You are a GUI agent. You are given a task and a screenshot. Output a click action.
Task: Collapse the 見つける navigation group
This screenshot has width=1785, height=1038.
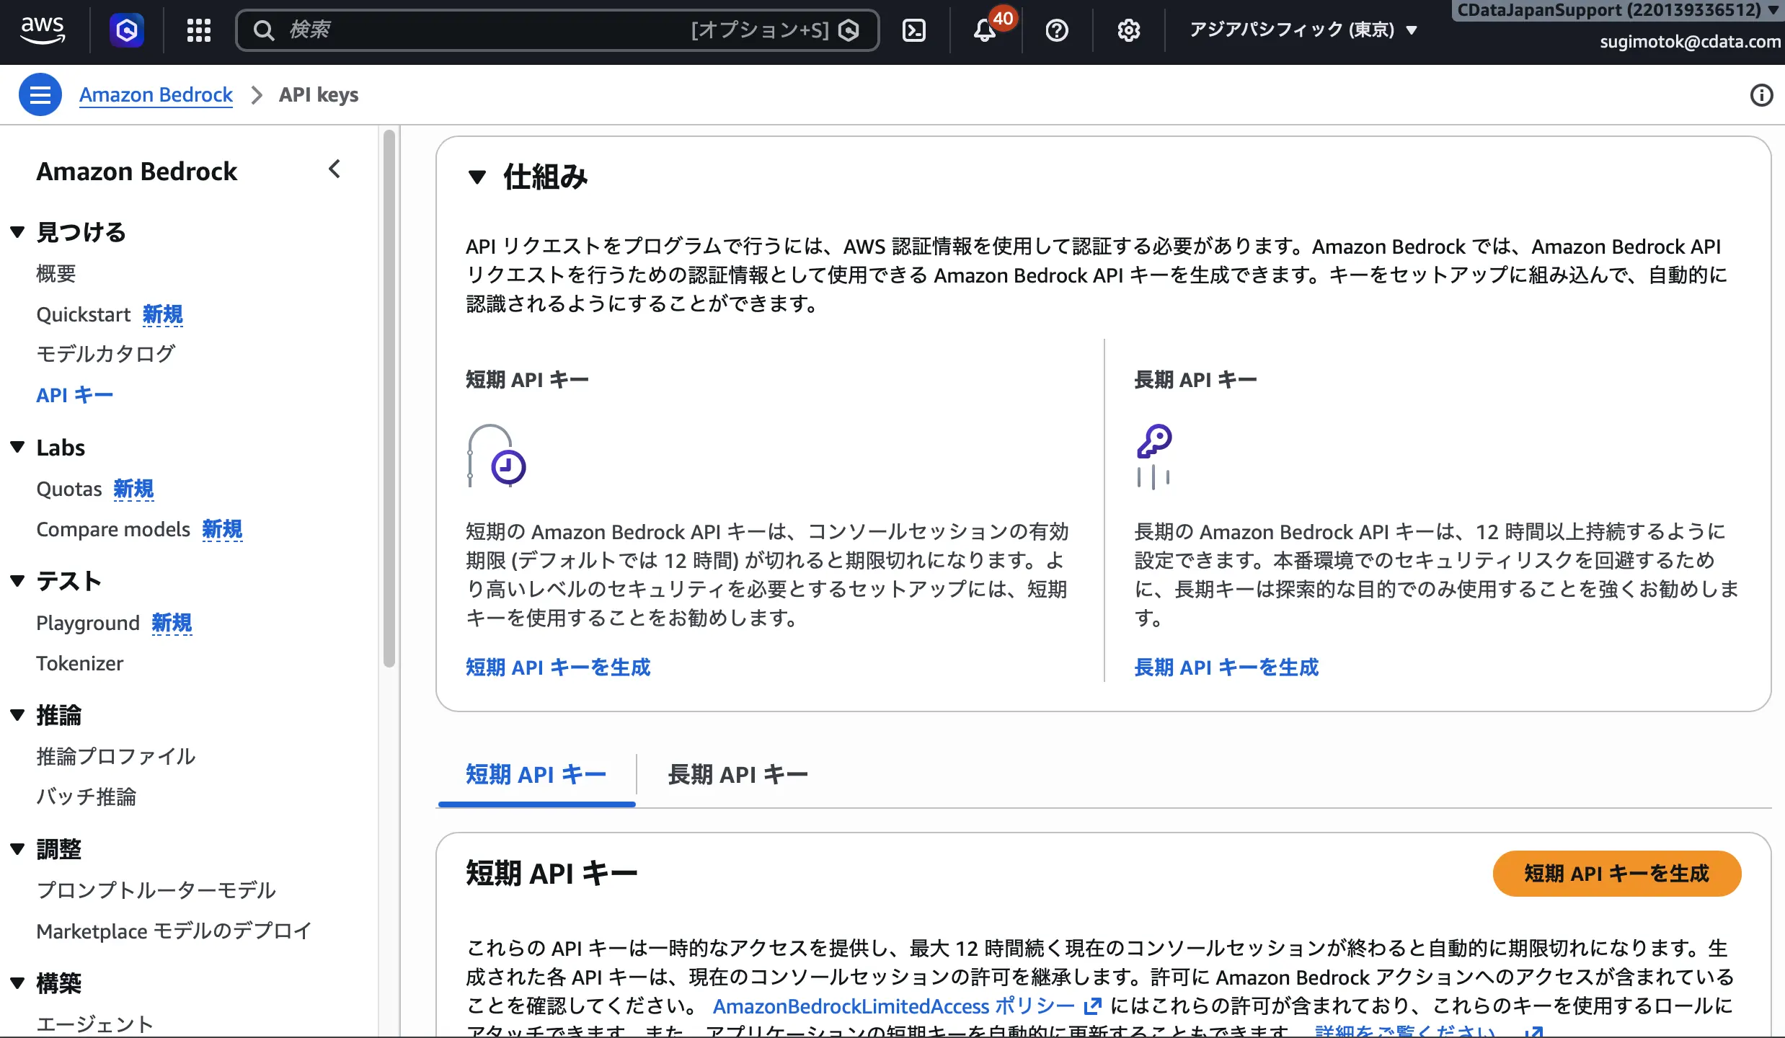[x=18, y=232]
